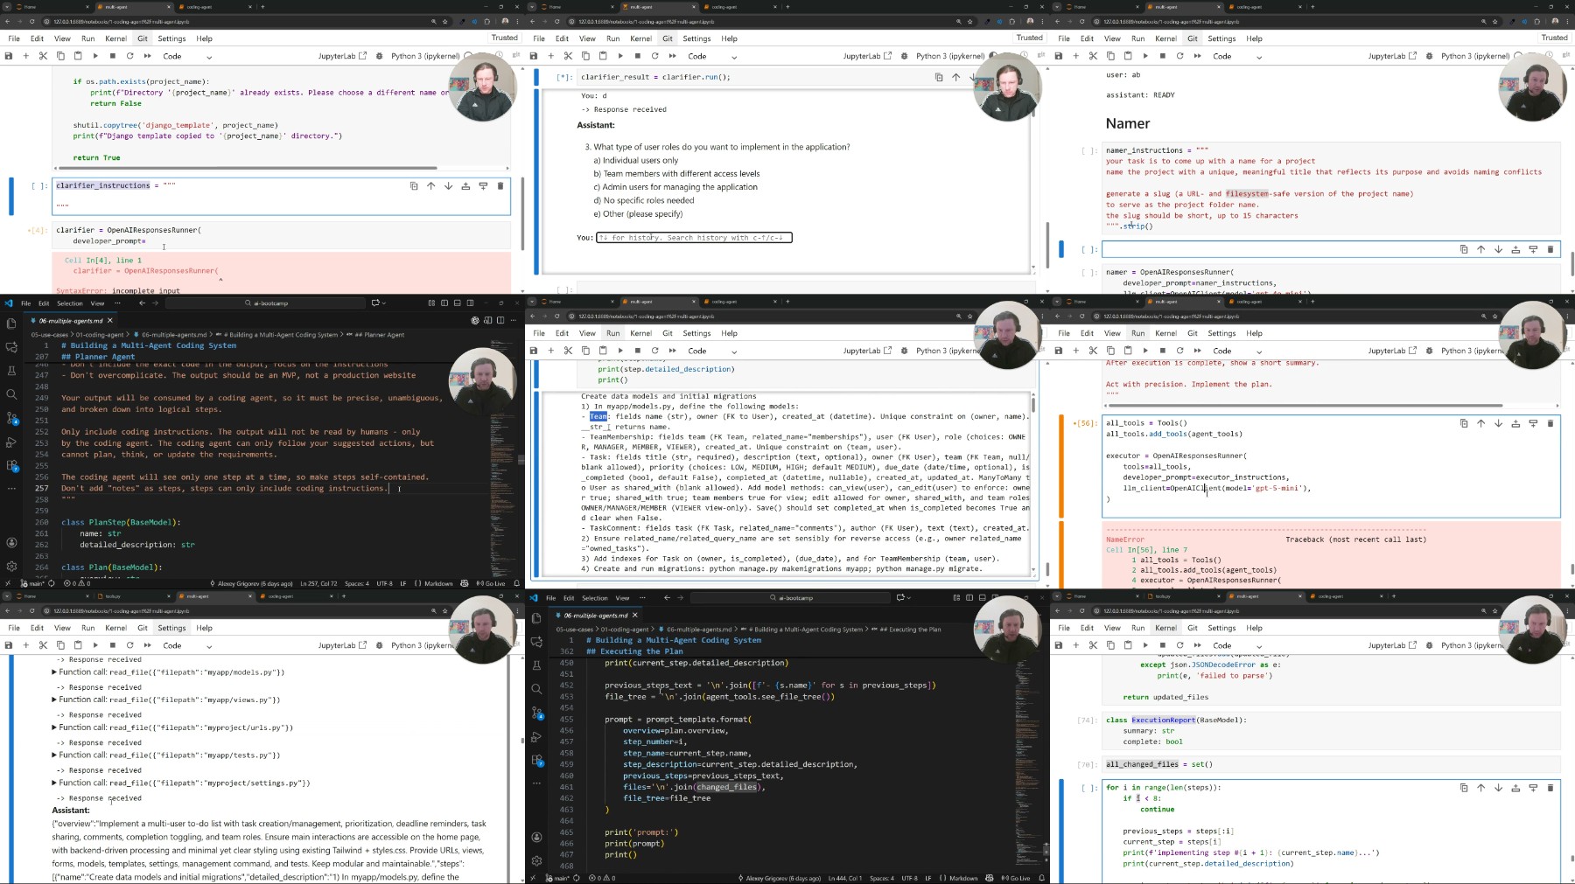1575x884 pixels.
Task: Open Extensions in the Planner Agent VS Code window
Action: click(11, 465)
